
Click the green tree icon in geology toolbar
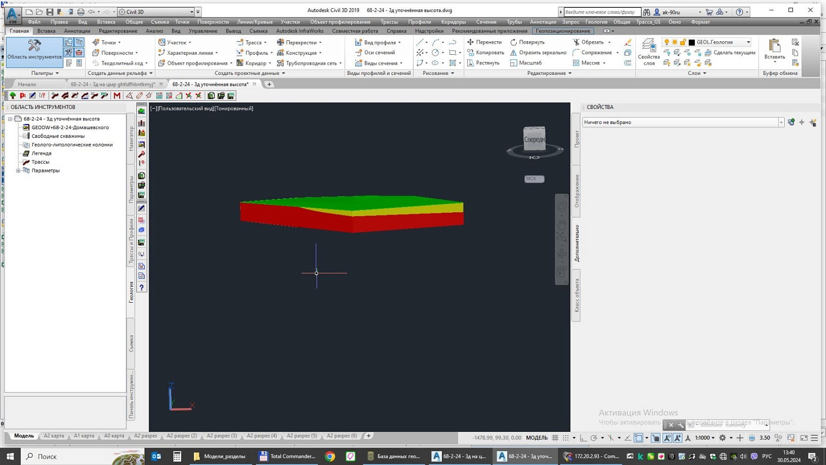coord(13,96)
